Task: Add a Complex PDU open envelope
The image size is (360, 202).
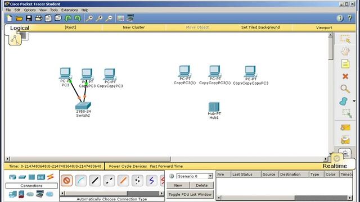Action: [345, 140]
